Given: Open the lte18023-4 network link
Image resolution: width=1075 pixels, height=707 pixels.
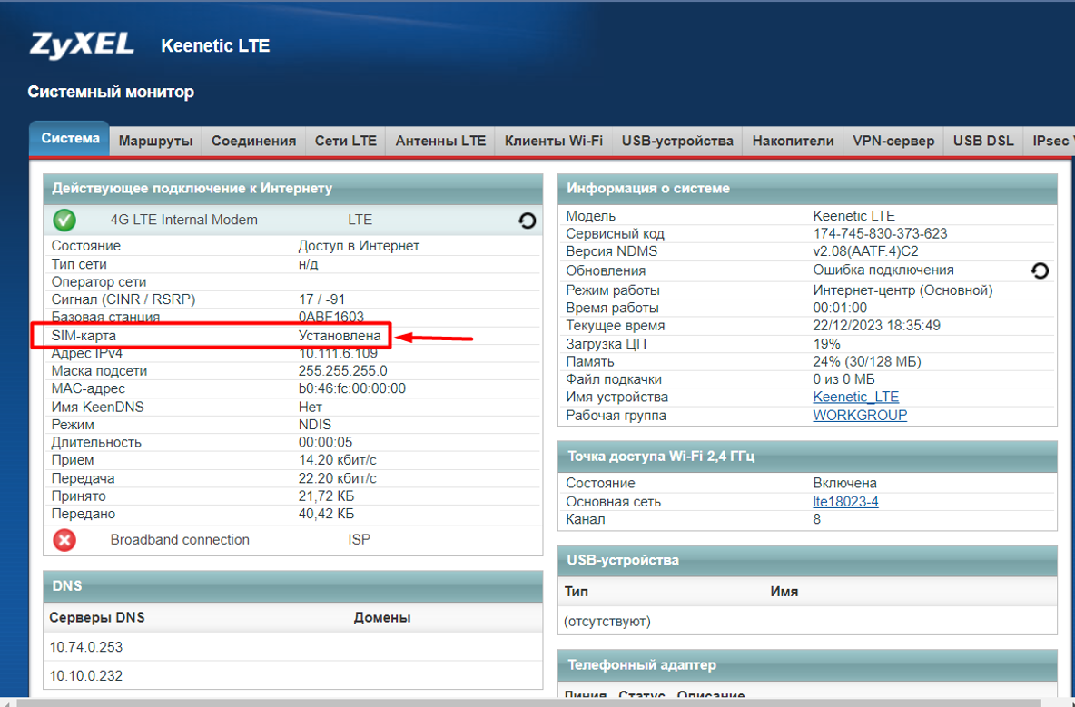Looking at the screenshot, I should click(x=845, y=502).
